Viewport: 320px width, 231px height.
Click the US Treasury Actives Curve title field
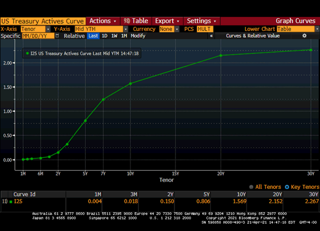pyautogui.click(x=43, y=21)
